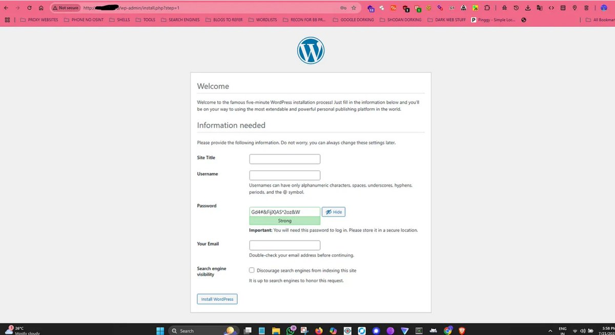The height and width of the screenshot is (335, 615).
Task: Click into the Password field
Action: (x=284, y=212)
